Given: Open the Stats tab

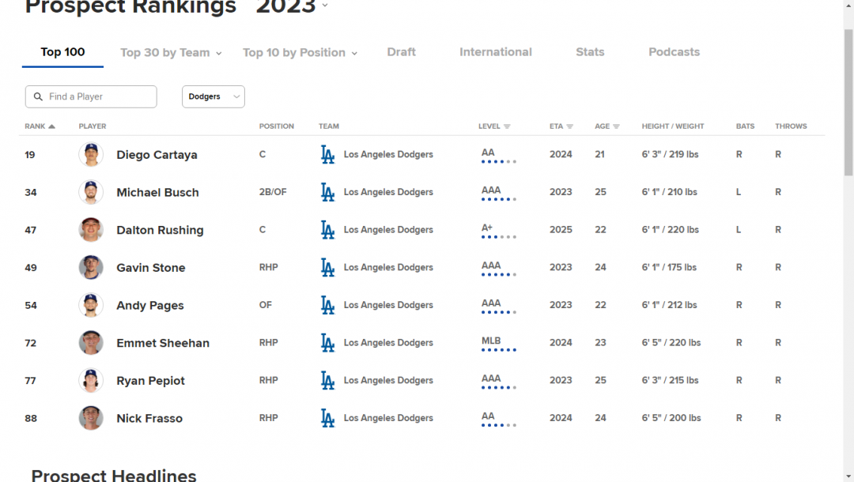Looking at the screenshot, I should 590,52.
